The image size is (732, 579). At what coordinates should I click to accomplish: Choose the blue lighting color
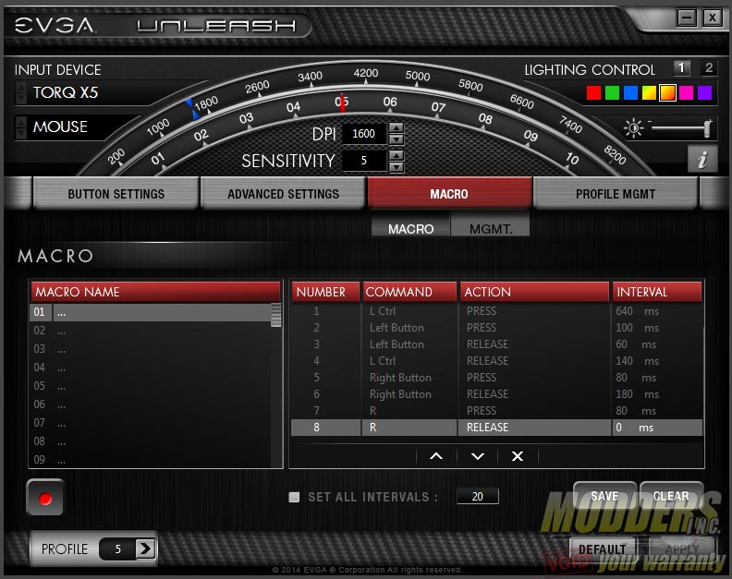pyautogui.click(x=630, y=93)
